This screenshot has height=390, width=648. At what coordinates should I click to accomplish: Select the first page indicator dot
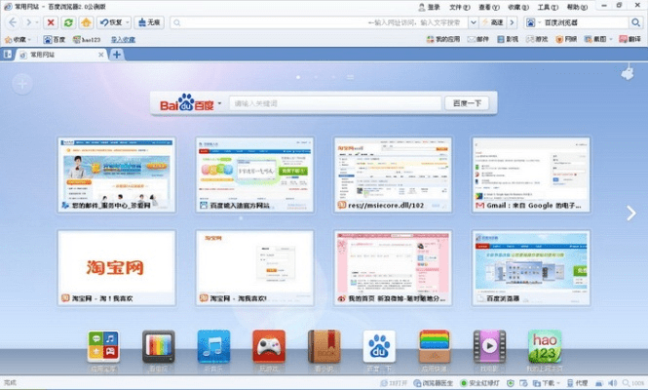[x=298, y=77]
